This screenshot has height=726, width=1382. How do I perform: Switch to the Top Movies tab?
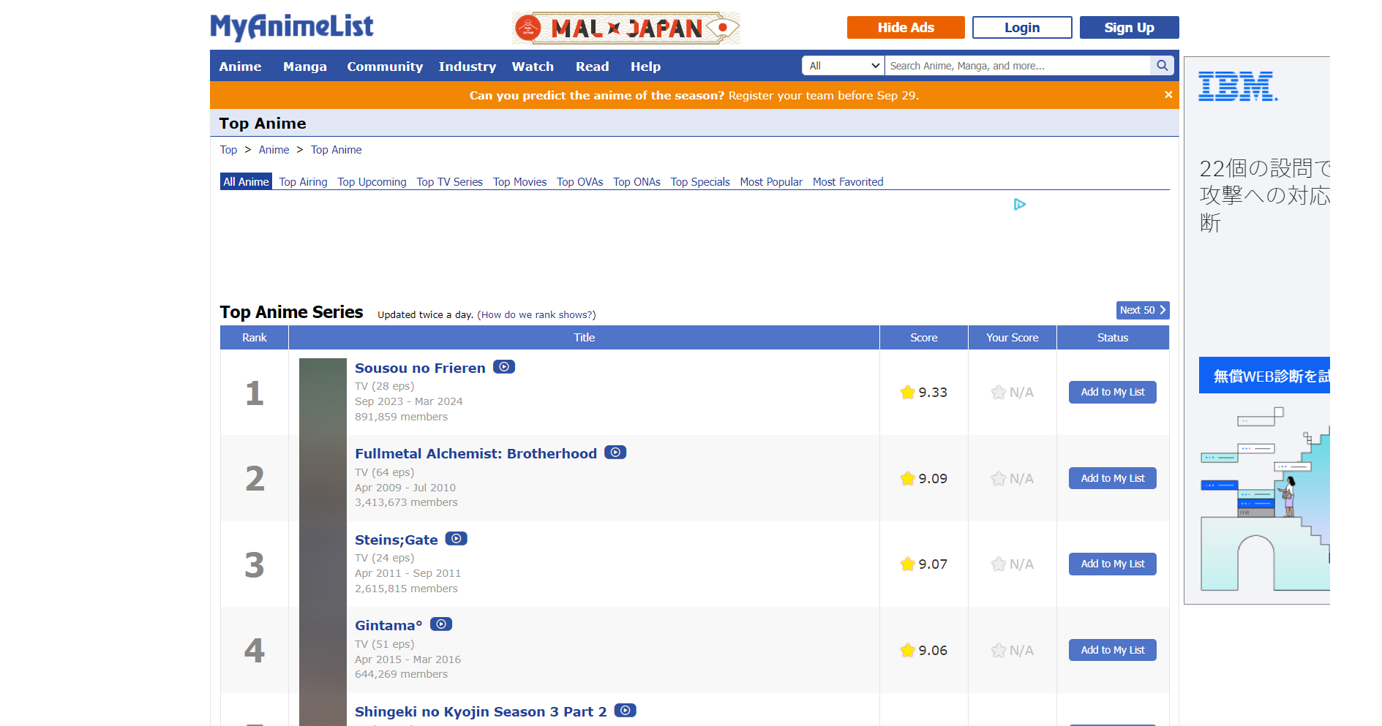[x=519, y=182]
